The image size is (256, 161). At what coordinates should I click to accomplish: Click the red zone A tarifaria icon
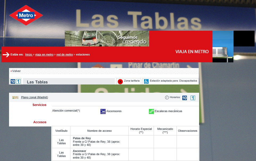120,82
